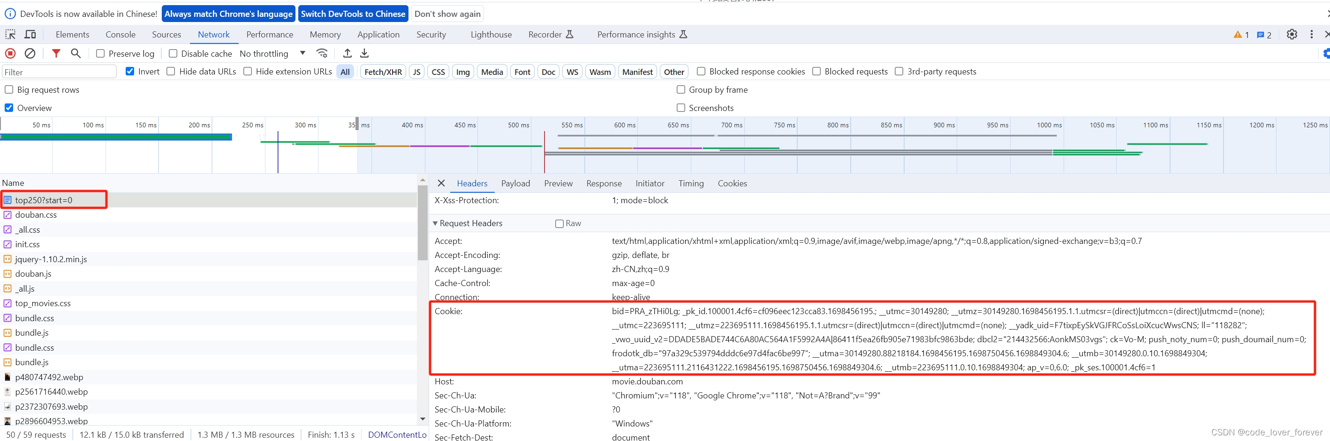Viewport: 1330px width, 441px height.
Task: Check Blocked requests option
Action: 816,71
